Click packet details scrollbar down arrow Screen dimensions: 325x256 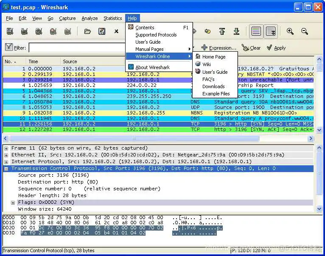point(319,209)
